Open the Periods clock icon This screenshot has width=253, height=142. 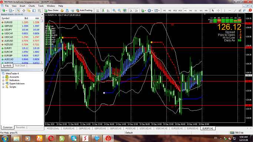[x=149, y=10]
